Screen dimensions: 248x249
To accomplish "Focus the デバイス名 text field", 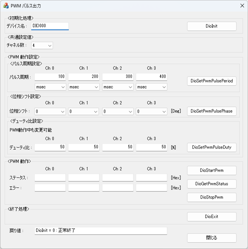I will click(50, 26).
